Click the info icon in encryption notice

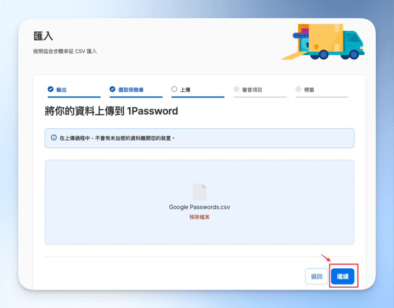[x=54, y=138]
